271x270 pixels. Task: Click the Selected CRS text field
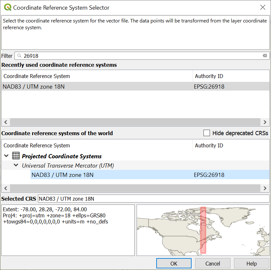point(153,199)
